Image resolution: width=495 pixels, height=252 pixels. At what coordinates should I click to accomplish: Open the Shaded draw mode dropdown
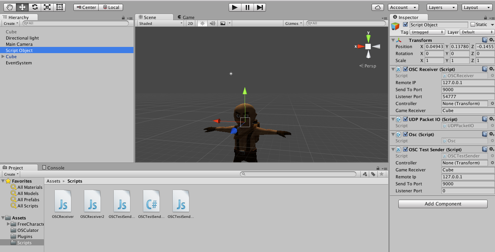[x=161, y=23]
